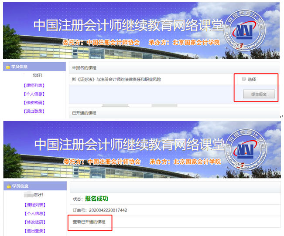
Task: Open 修改密码 in the upper sidebar
Action: click(34, 103)
